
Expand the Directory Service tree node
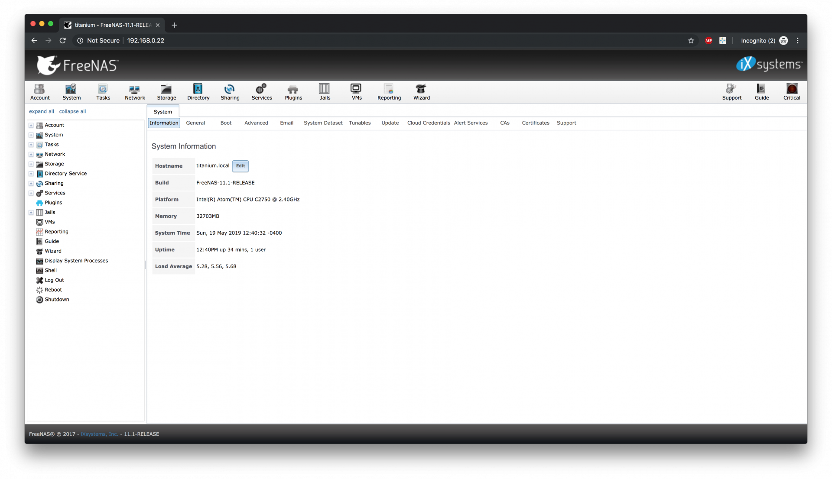tap(31, 174)
